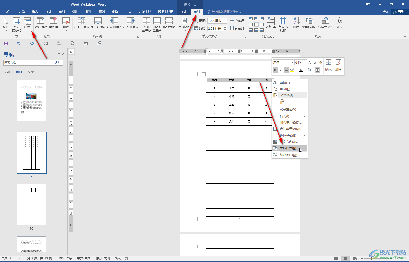Toggle Bold in mini toolbar
This screenshot has height=262, width=409.
click(275, 70)
